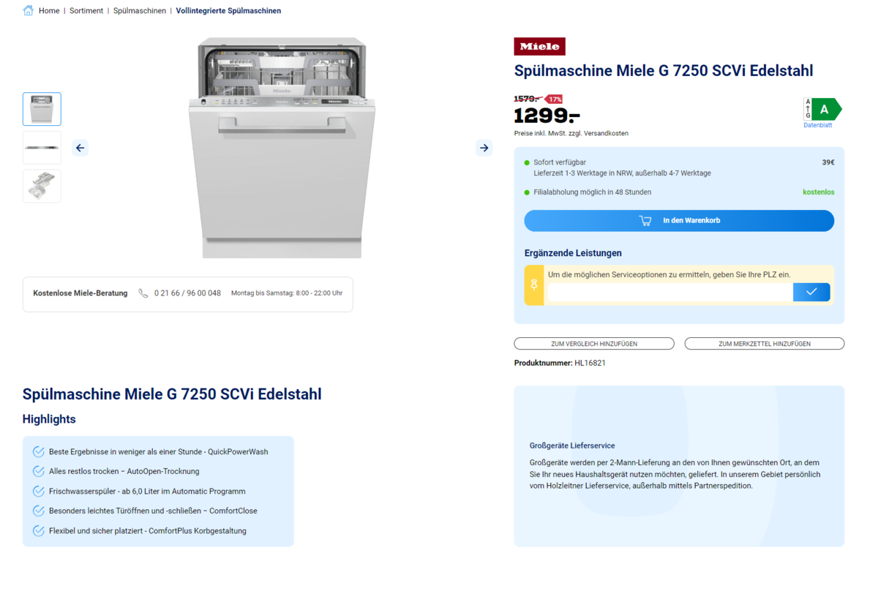The image size is (878, 591).
Task: Click the phone icon beside consultation number
Action: (x=143, y=293)
